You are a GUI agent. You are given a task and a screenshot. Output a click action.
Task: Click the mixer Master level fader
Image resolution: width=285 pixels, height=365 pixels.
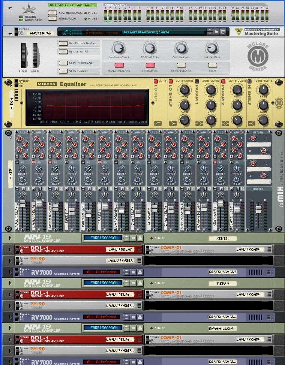pos(258,209)
